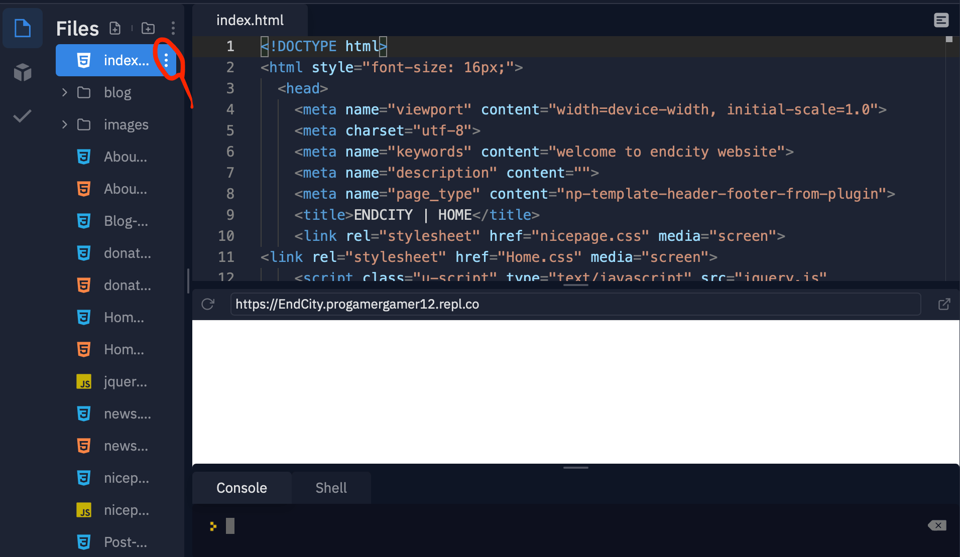Click the preview URL address field
This screenshot has width=960, height=557.
tap(575, 304)
